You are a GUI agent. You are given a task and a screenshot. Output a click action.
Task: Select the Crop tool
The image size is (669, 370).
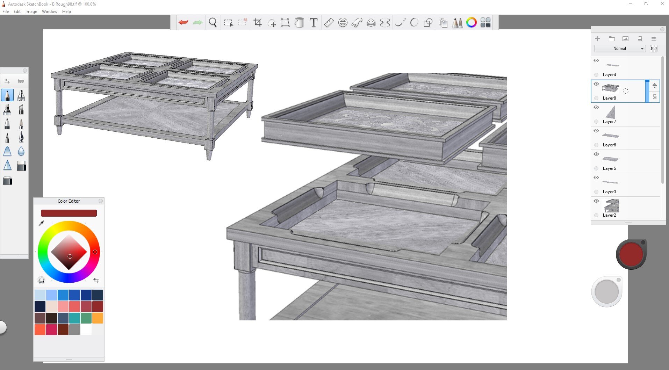tap(258, 23)
